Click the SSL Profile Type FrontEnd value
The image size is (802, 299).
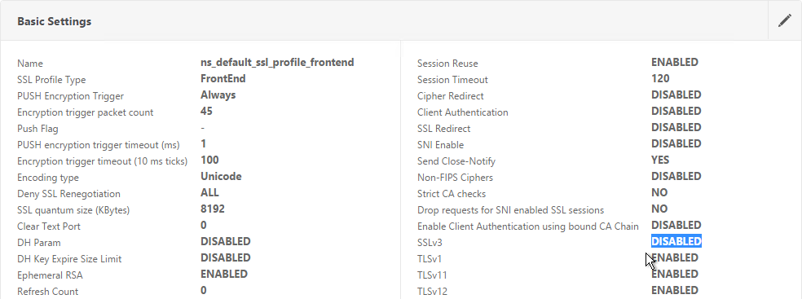click(223, 79)
